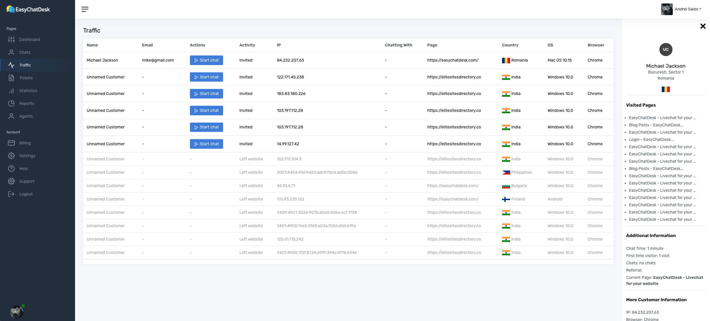The height and width of the screenshot is (321, 710).
Task: Click the Logout arrow icon
Action: 11,194
